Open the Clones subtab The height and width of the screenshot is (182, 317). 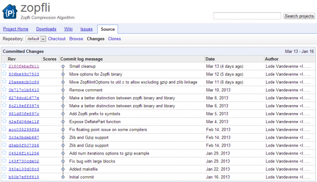pyautogui.click(x=114, y=39)
